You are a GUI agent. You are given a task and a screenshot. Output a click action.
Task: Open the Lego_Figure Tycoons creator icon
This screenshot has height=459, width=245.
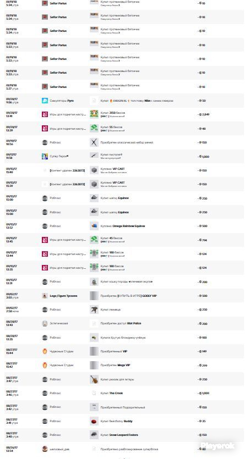45,296
